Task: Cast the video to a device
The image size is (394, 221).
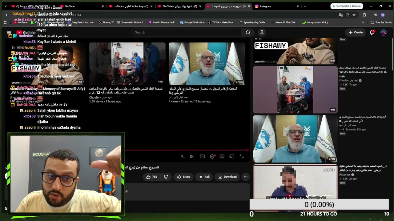Action: pyautogui.click(x=232, y=157)
